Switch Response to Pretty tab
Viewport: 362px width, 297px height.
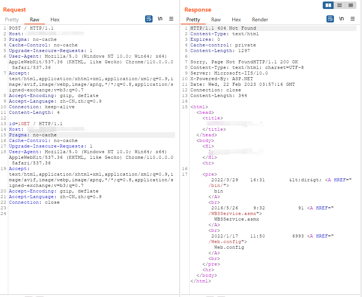(193, 19)
